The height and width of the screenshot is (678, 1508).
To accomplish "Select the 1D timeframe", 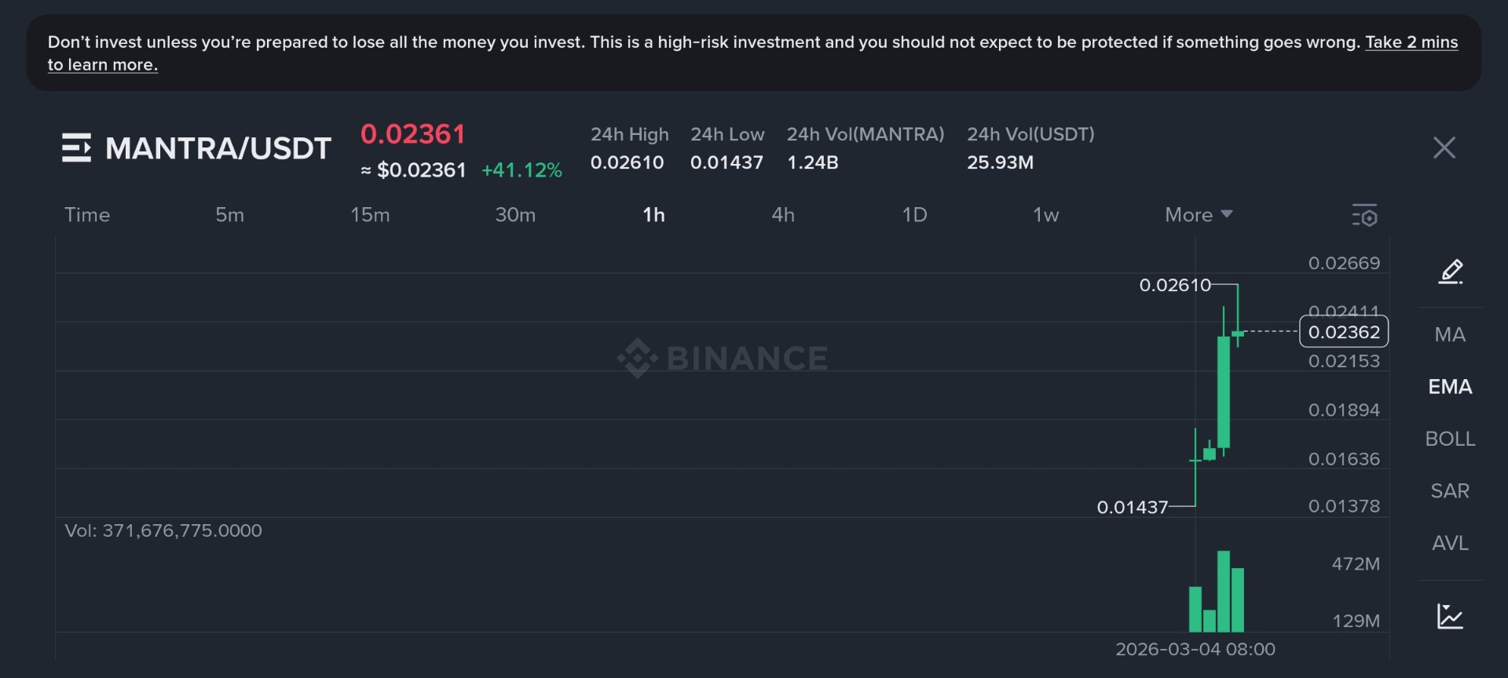I will [916, 214].
